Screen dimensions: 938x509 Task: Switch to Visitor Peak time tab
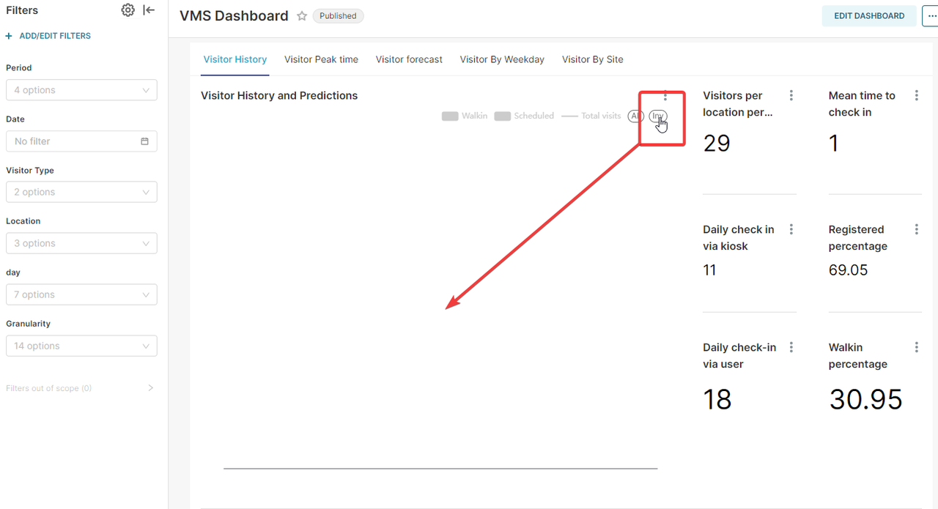[x=321, y=59]
